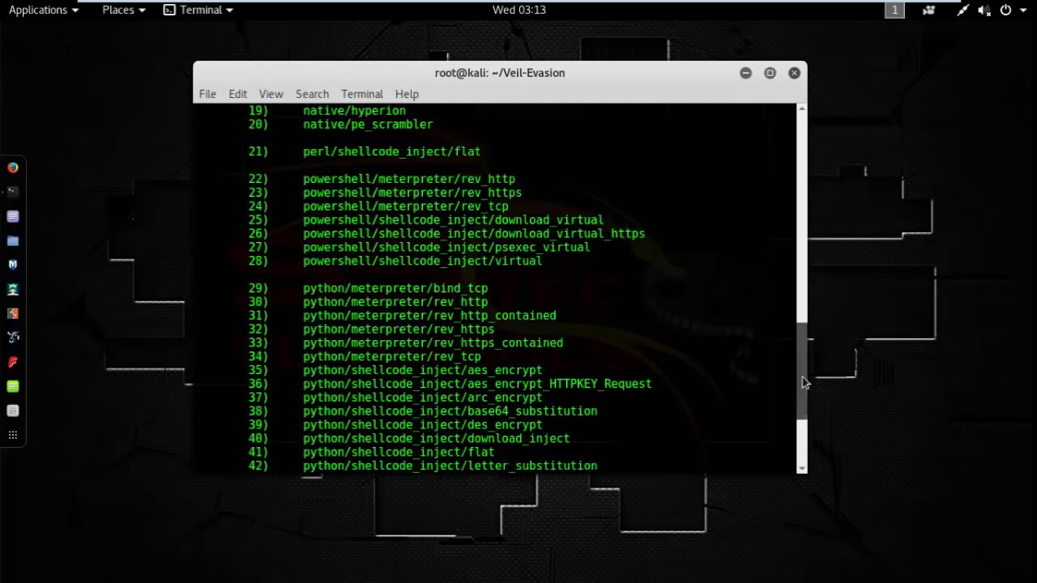
Task: Click the network connection icon
Action: [x=962, y=10]
